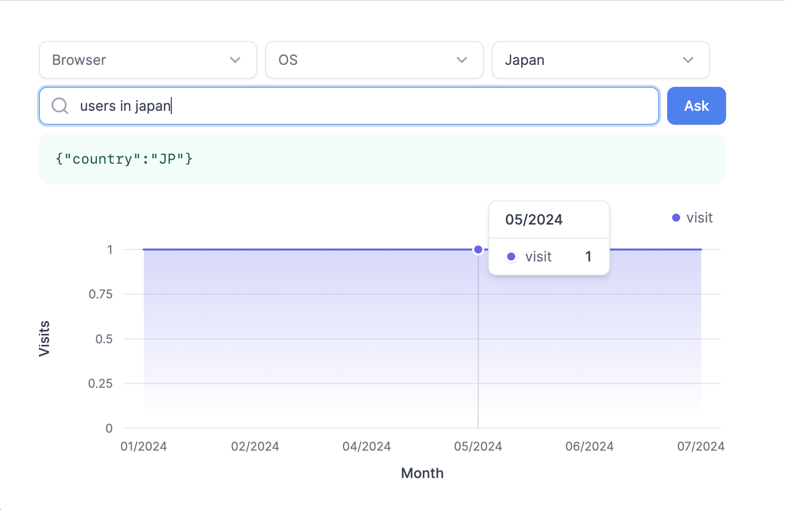
Task: Click the 07/2024 x-axis label
Action: point(701,447)
